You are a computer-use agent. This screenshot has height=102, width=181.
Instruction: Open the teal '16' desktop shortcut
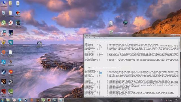click(x=11, y=43)
